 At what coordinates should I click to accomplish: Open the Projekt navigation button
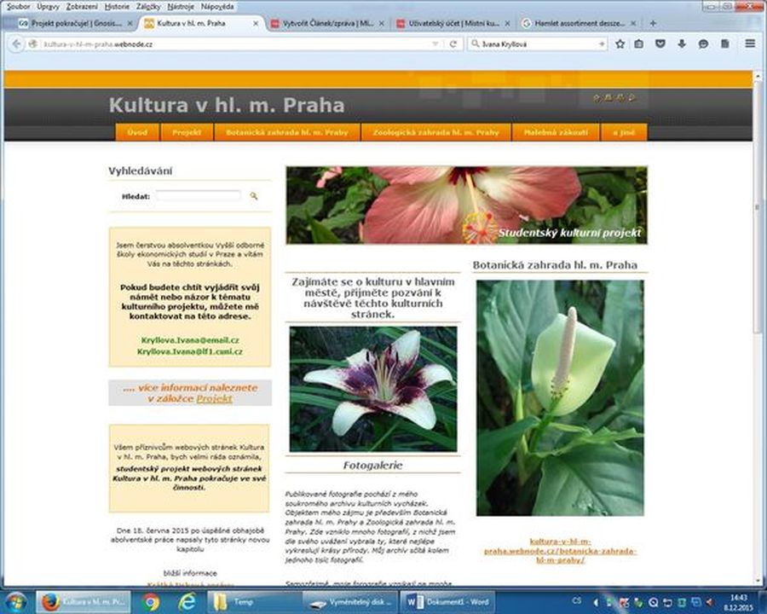pos(187,132)
